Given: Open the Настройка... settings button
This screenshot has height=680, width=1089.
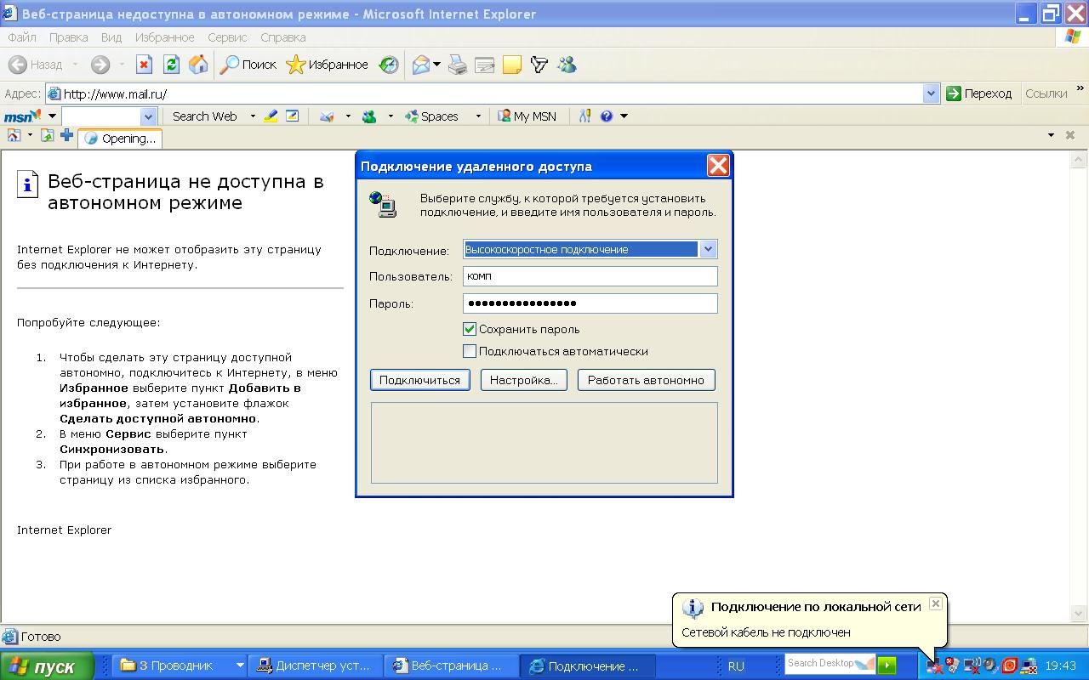Looking at the screenshot, I should [523, 380].
